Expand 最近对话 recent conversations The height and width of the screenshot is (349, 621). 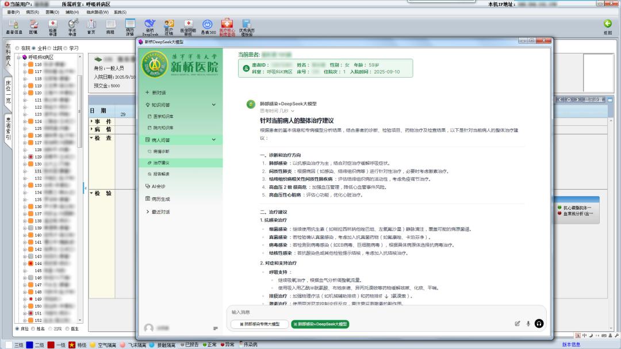click(x=159, y=212)
